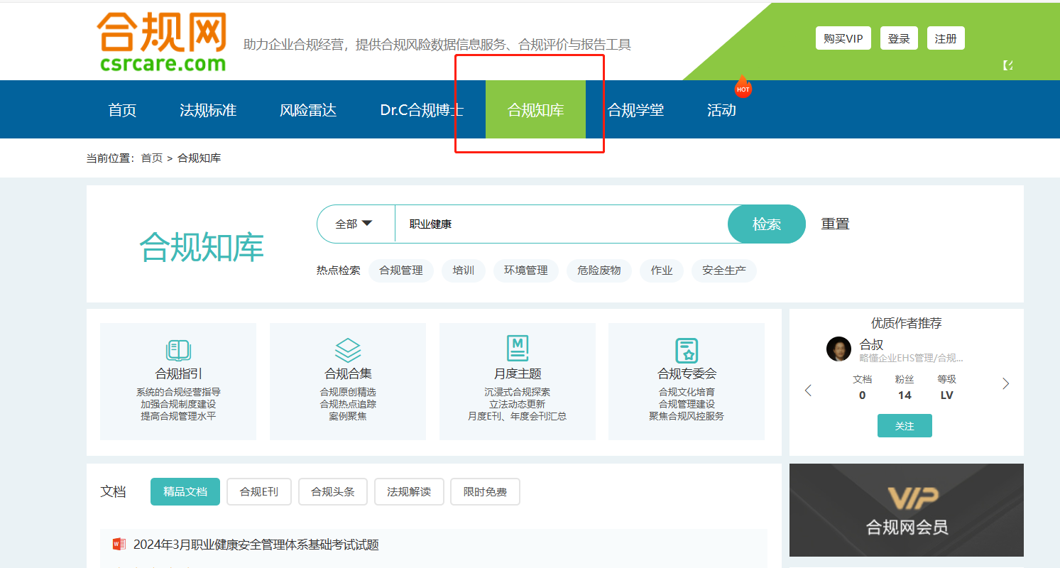
Task: Switch to the 合规E刊 document tab
Action: click(x=259, y=491)
